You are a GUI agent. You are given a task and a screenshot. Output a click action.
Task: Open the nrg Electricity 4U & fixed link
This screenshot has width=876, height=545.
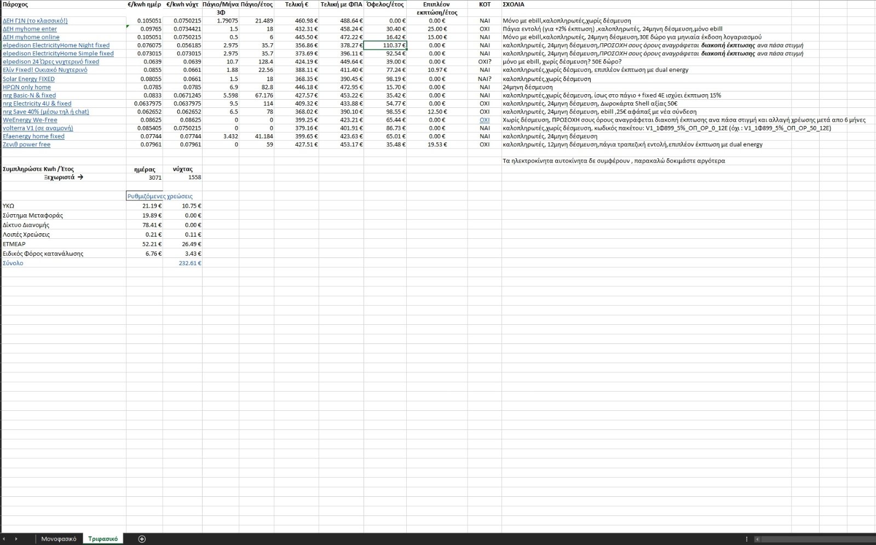tap(37, 104)
